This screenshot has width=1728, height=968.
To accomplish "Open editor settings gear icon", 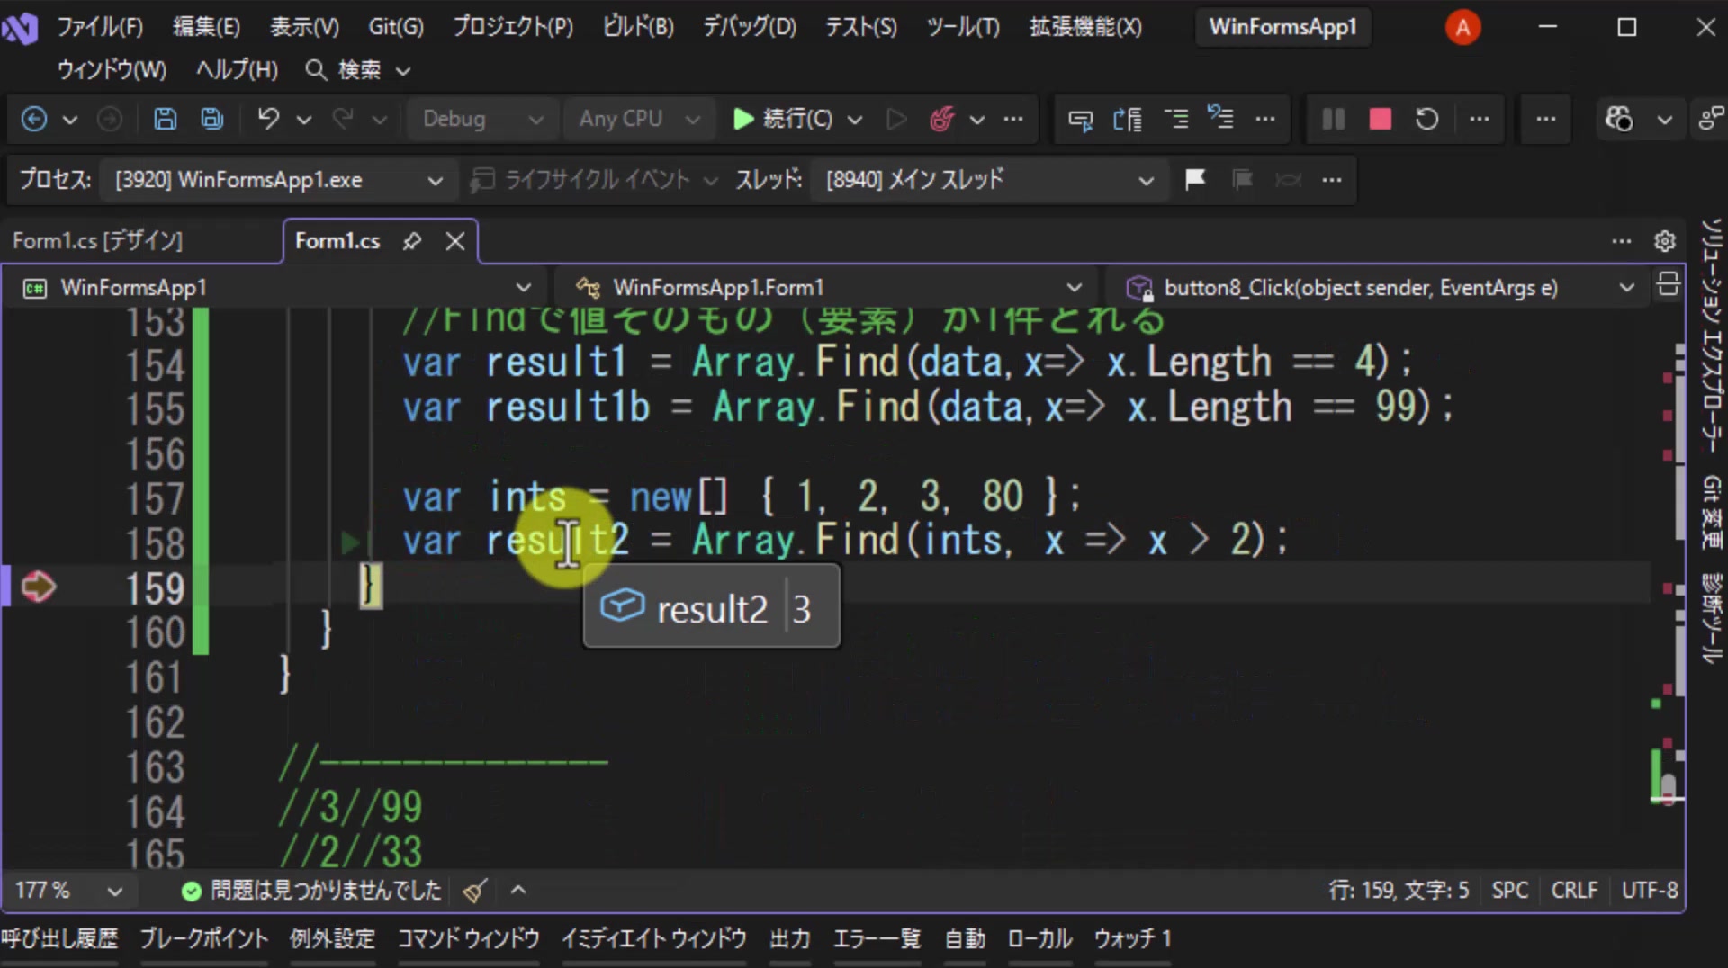I will (1665, 241).
